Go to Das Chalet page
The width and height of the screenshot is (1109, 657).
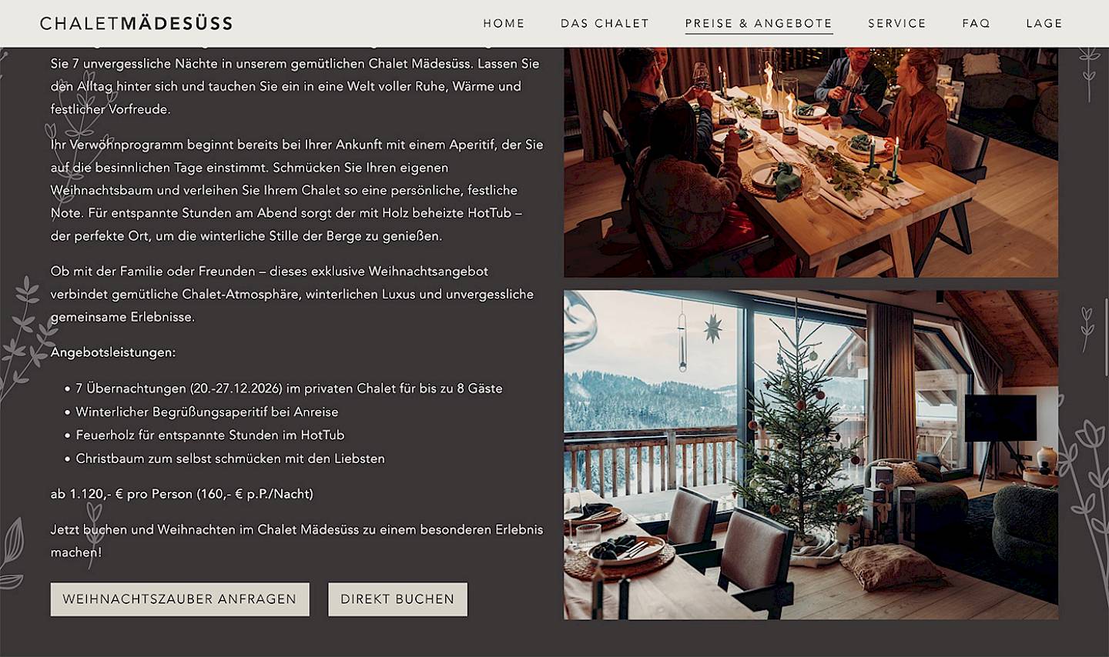coord(605,23)
